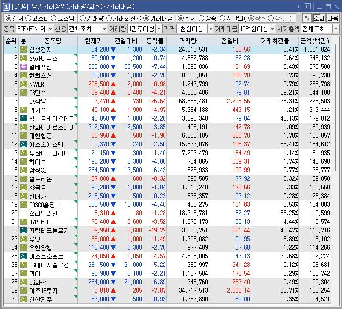Select the 전체 market radio button
This screenshot has height=309, width=342.
(x=8, y=18)
